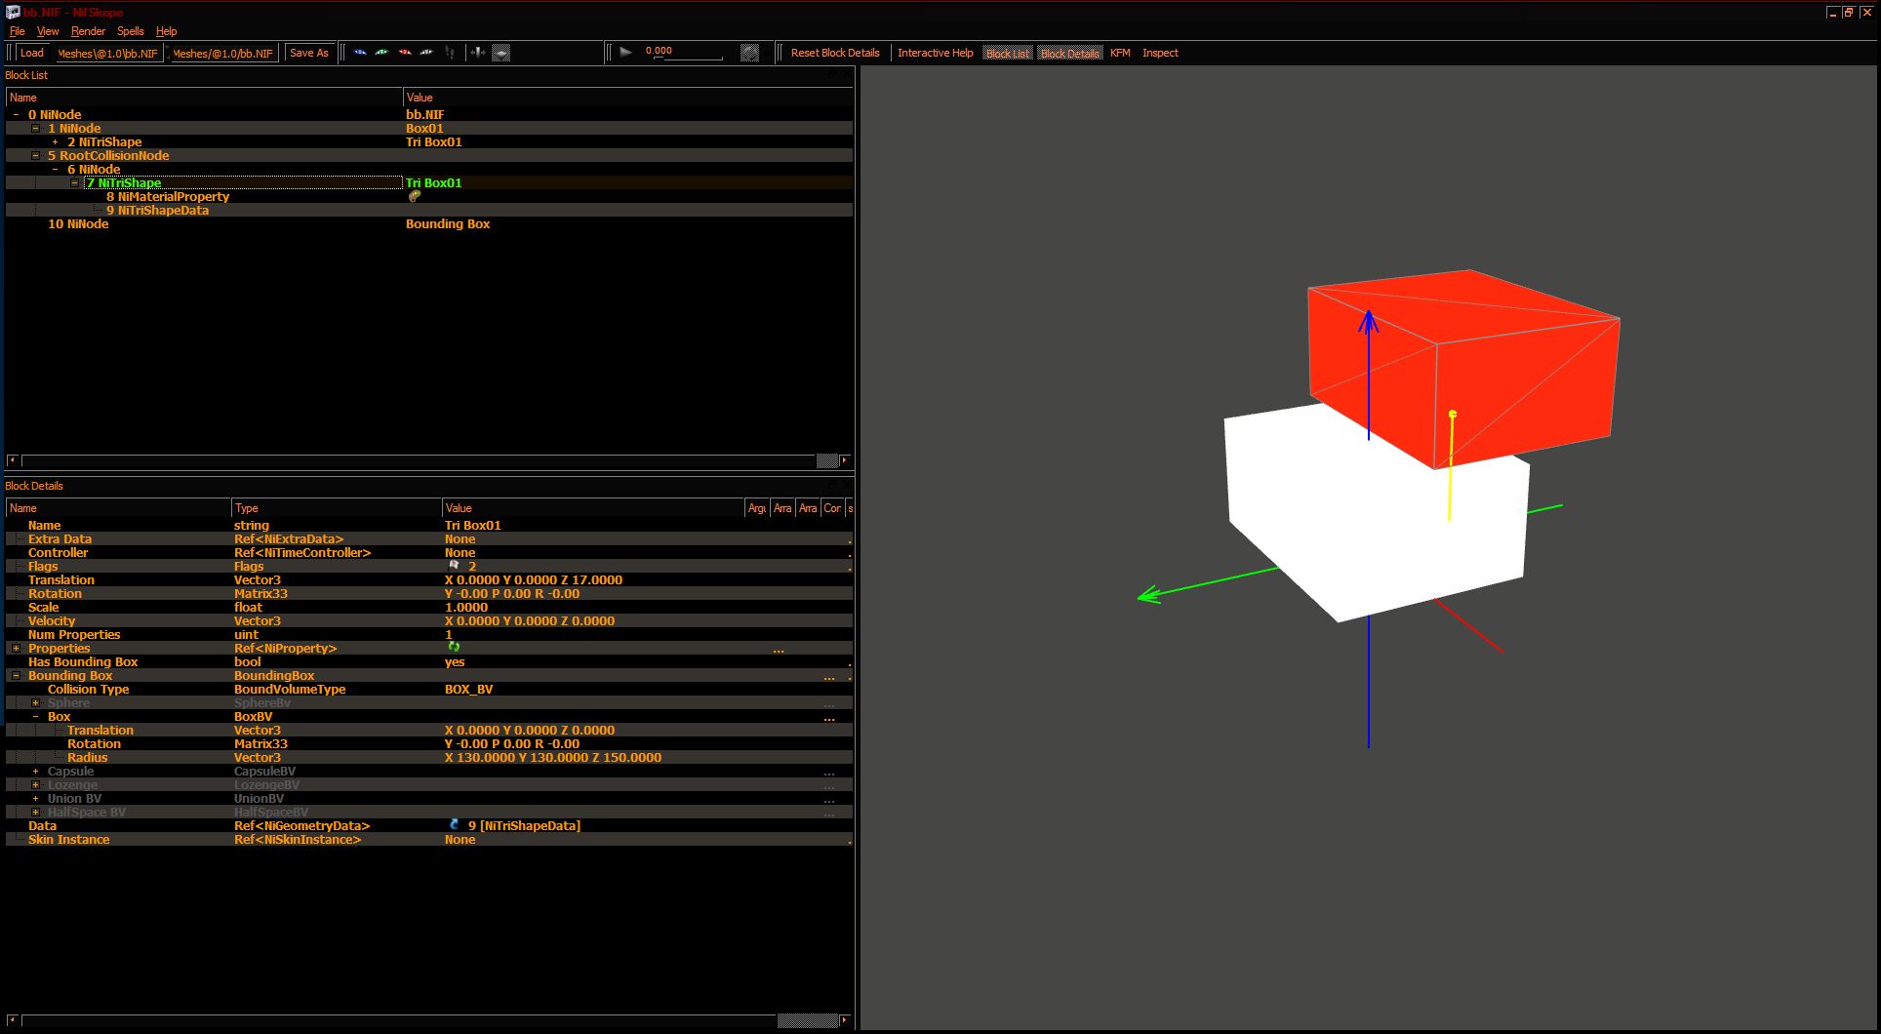The image size is (1881, 1034).
Task: Collapse the 5 RootCollisionNode tree node
Action: [36, 156]
